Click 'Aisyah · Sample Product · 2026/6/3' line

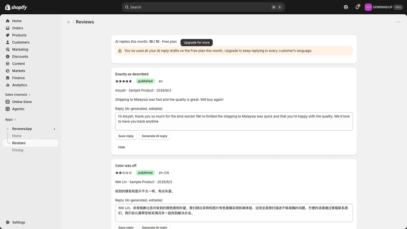coord(143,90)
